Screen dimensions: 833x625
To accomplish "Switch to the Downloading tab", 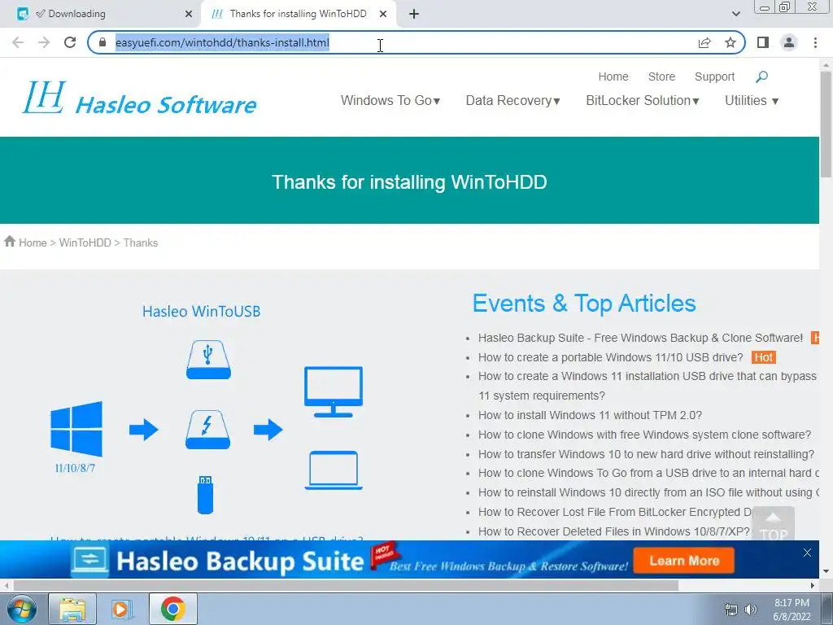I will tap(101, 15).
